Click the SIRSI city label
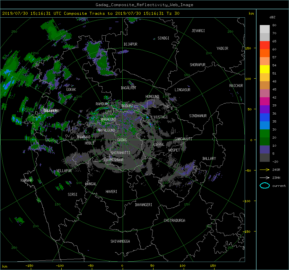Image resolution: width=289 pixels, height=270 pixels. [73, 195]
